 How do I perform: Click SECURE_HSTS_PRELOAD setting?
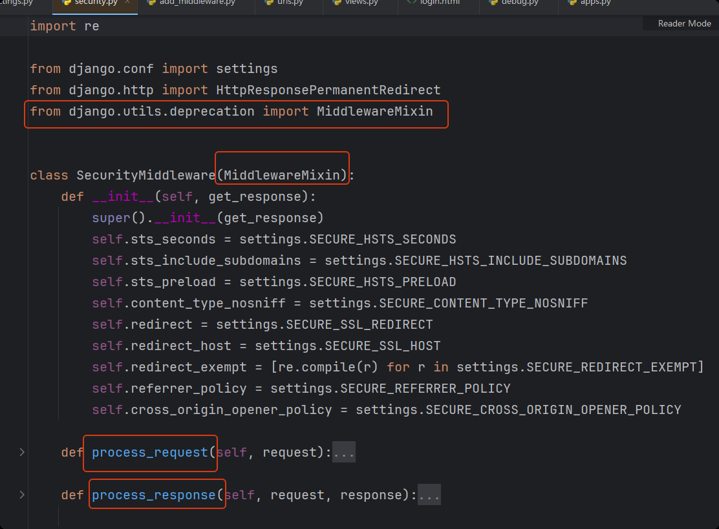click(382, 282)
